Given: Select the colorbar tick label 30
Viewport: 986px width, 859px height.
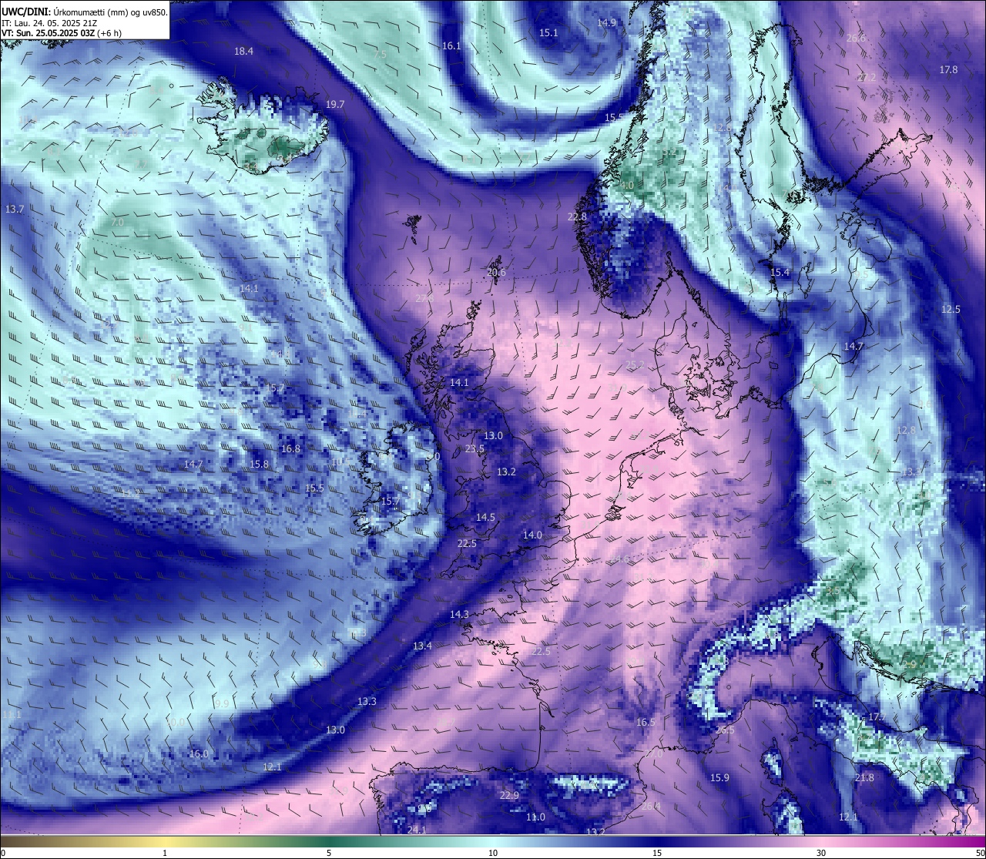Looking at the screenshot, I should (821, 852).
